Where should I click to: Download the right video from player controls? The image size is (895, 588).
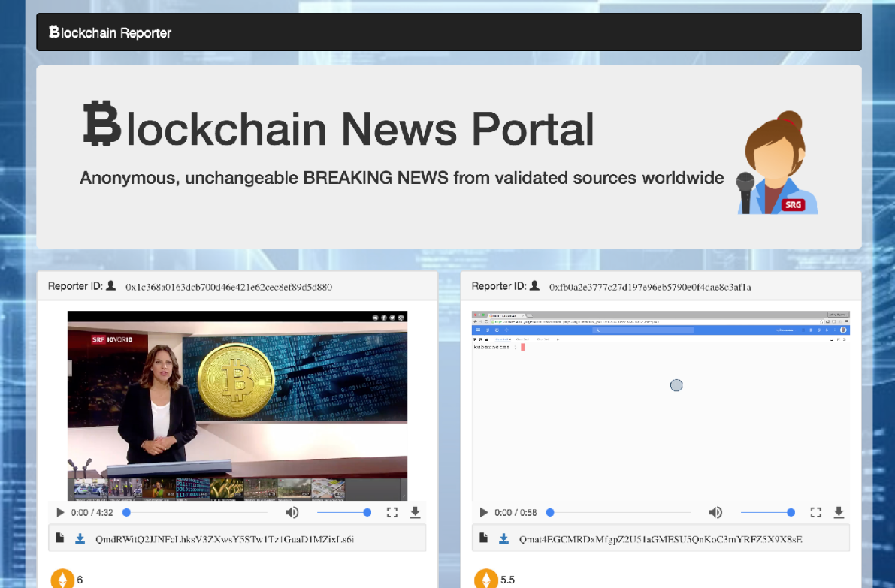[839, 512]
